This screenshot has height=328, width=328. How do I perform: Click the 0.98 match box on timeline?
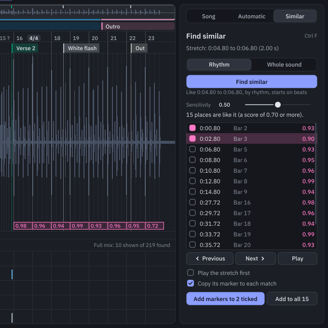[23, 226]
